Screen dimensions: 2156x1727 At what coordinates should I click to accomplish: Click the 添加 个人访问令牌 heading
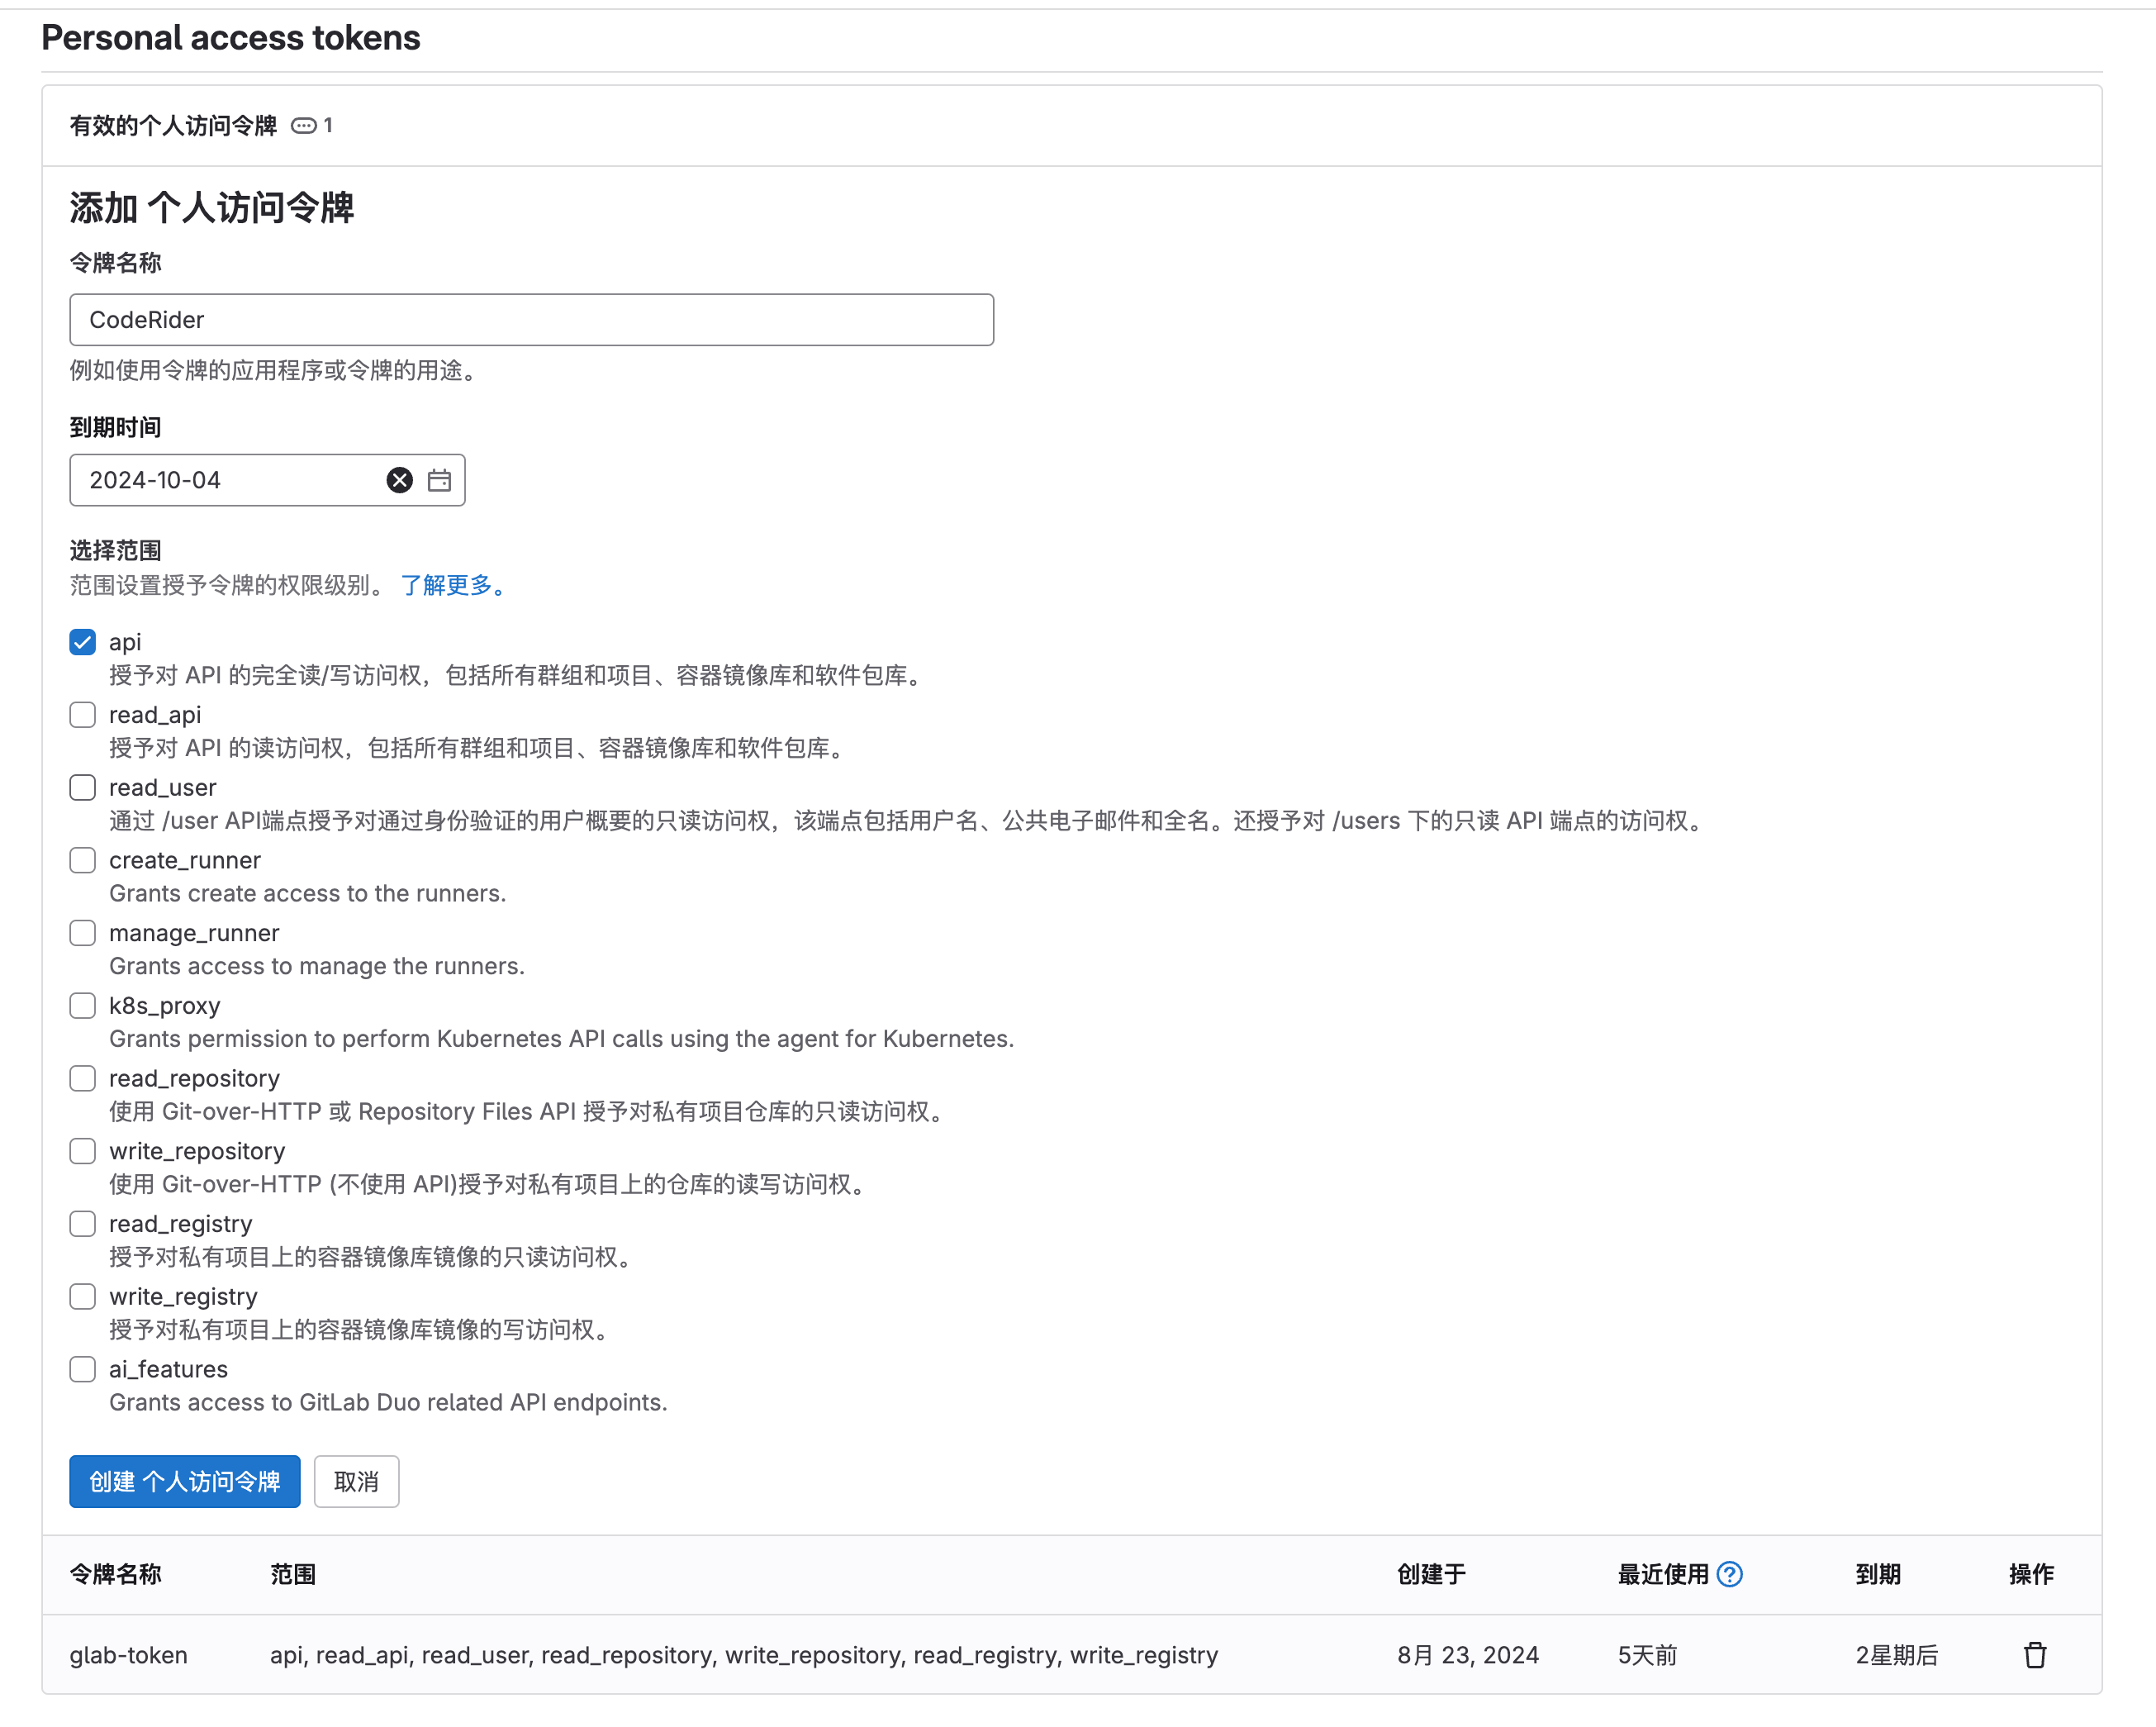pos(212,208)
